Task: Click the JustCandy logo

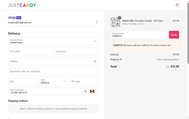Action: (x=22, y=5)
